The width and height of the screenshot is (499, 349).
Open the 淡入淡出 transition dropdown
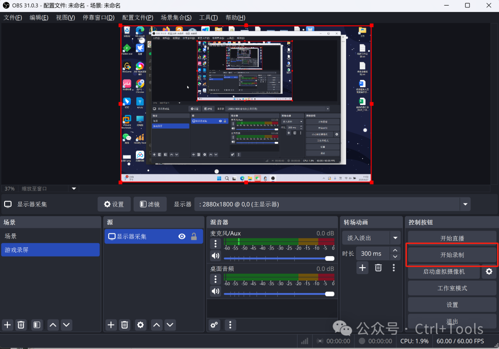coord(395,238)
